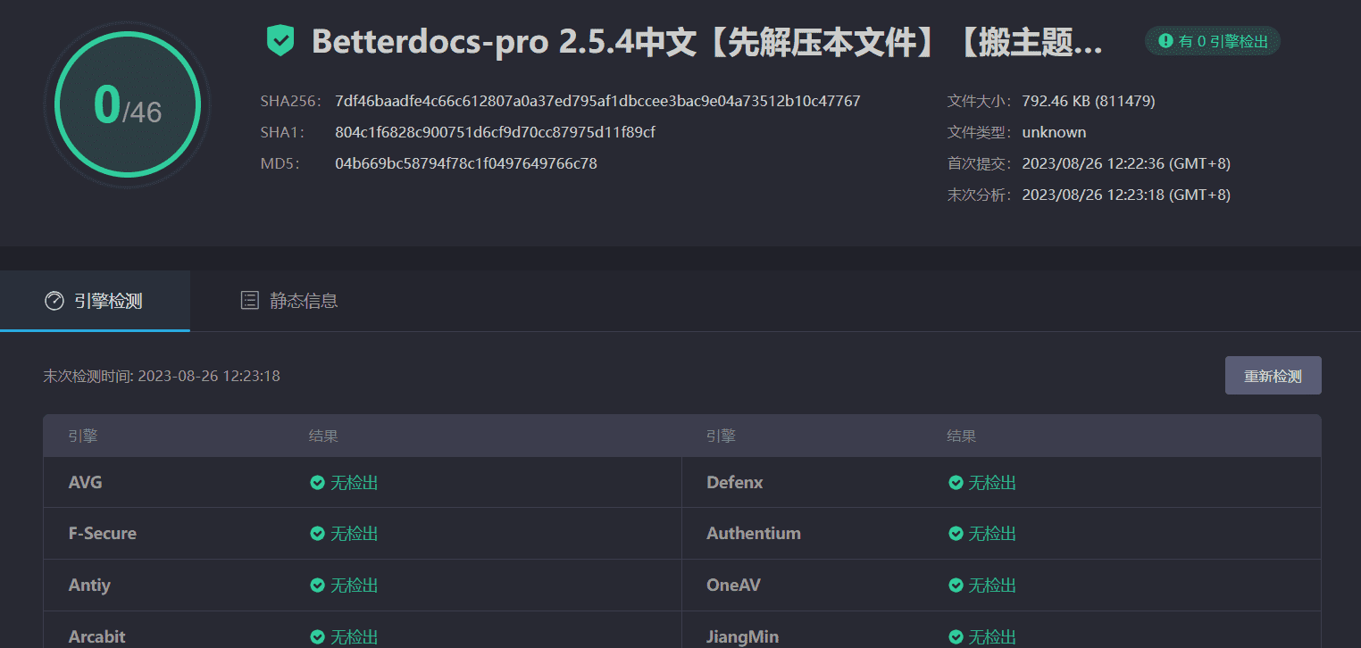Click the left 引擎 column header
The height and width of the screenshot is (648, 1361).
coord(83,436)
